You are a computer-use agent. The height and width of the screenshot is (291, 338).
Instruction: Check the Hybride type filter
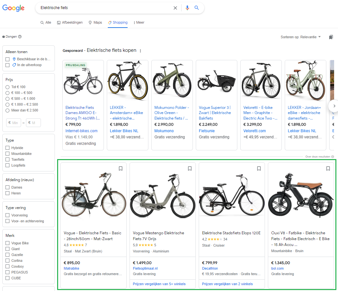point(7,148)
